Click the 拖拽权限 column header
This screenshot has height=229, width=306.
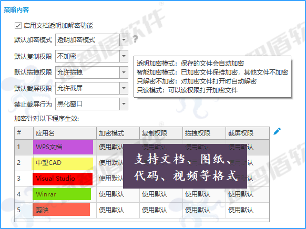[204, 133]
